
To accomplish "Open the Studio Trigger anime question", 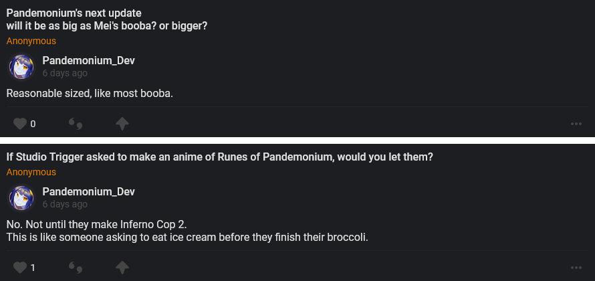I will pyautogui.click(x=219, y=157).
